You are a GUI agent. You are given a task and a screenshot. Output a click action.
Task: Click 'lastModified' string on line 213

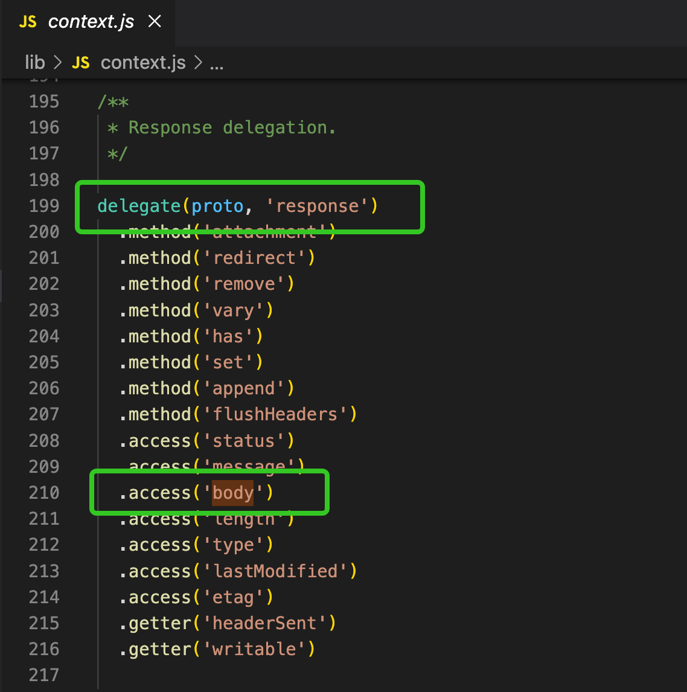(x=275, y=571)
